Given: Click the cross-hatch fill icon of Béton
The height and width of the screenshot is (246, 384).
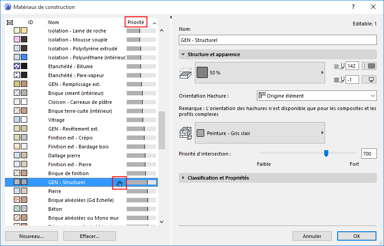Looking at the screenshot, I should coord(17,209).
